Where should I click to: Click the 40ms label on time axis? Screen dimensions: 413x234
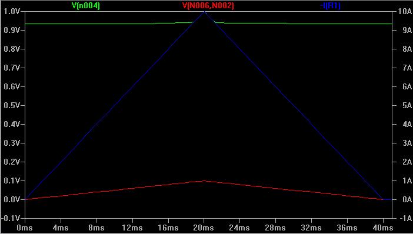click(383, 228)
